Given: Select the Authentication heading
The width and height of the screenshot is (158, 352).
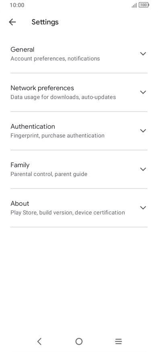Looking at the screenshot, I should (x=33, y=126).
